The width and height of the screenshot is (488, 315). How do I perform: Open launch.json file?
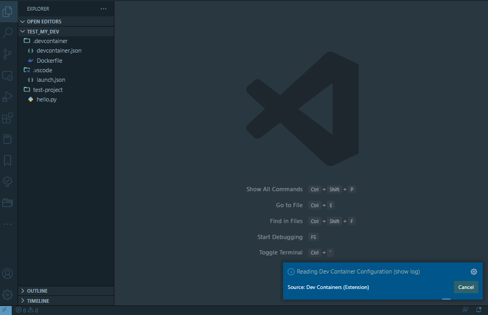tap(66, 80)
